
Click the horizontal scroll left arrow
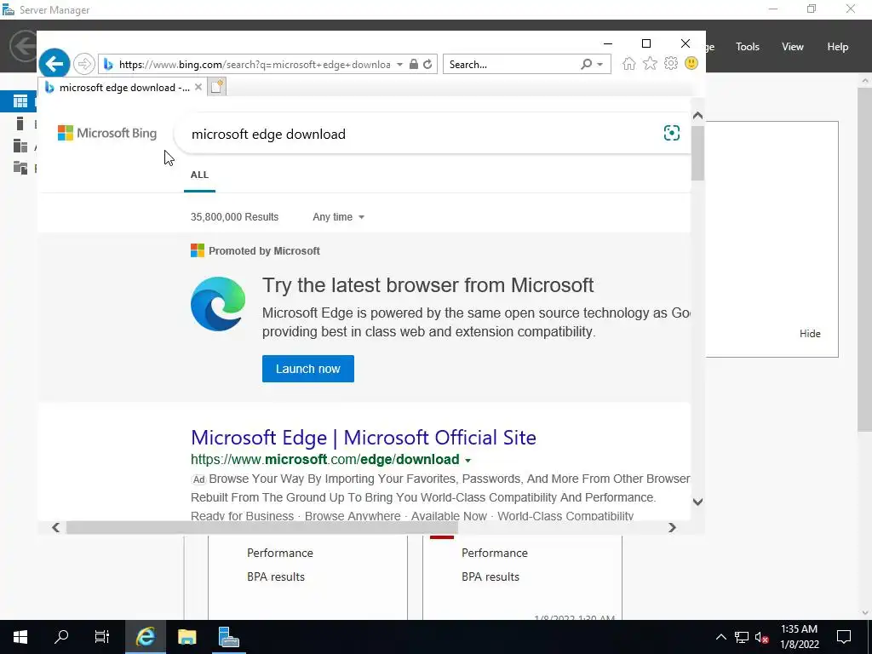coord(55,527)
